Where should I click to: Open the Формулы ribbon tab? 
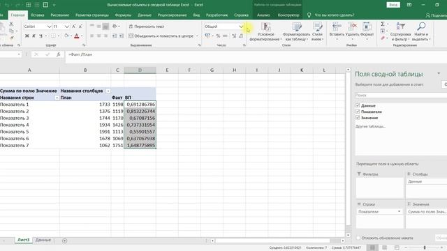click(x=123, y=15)
